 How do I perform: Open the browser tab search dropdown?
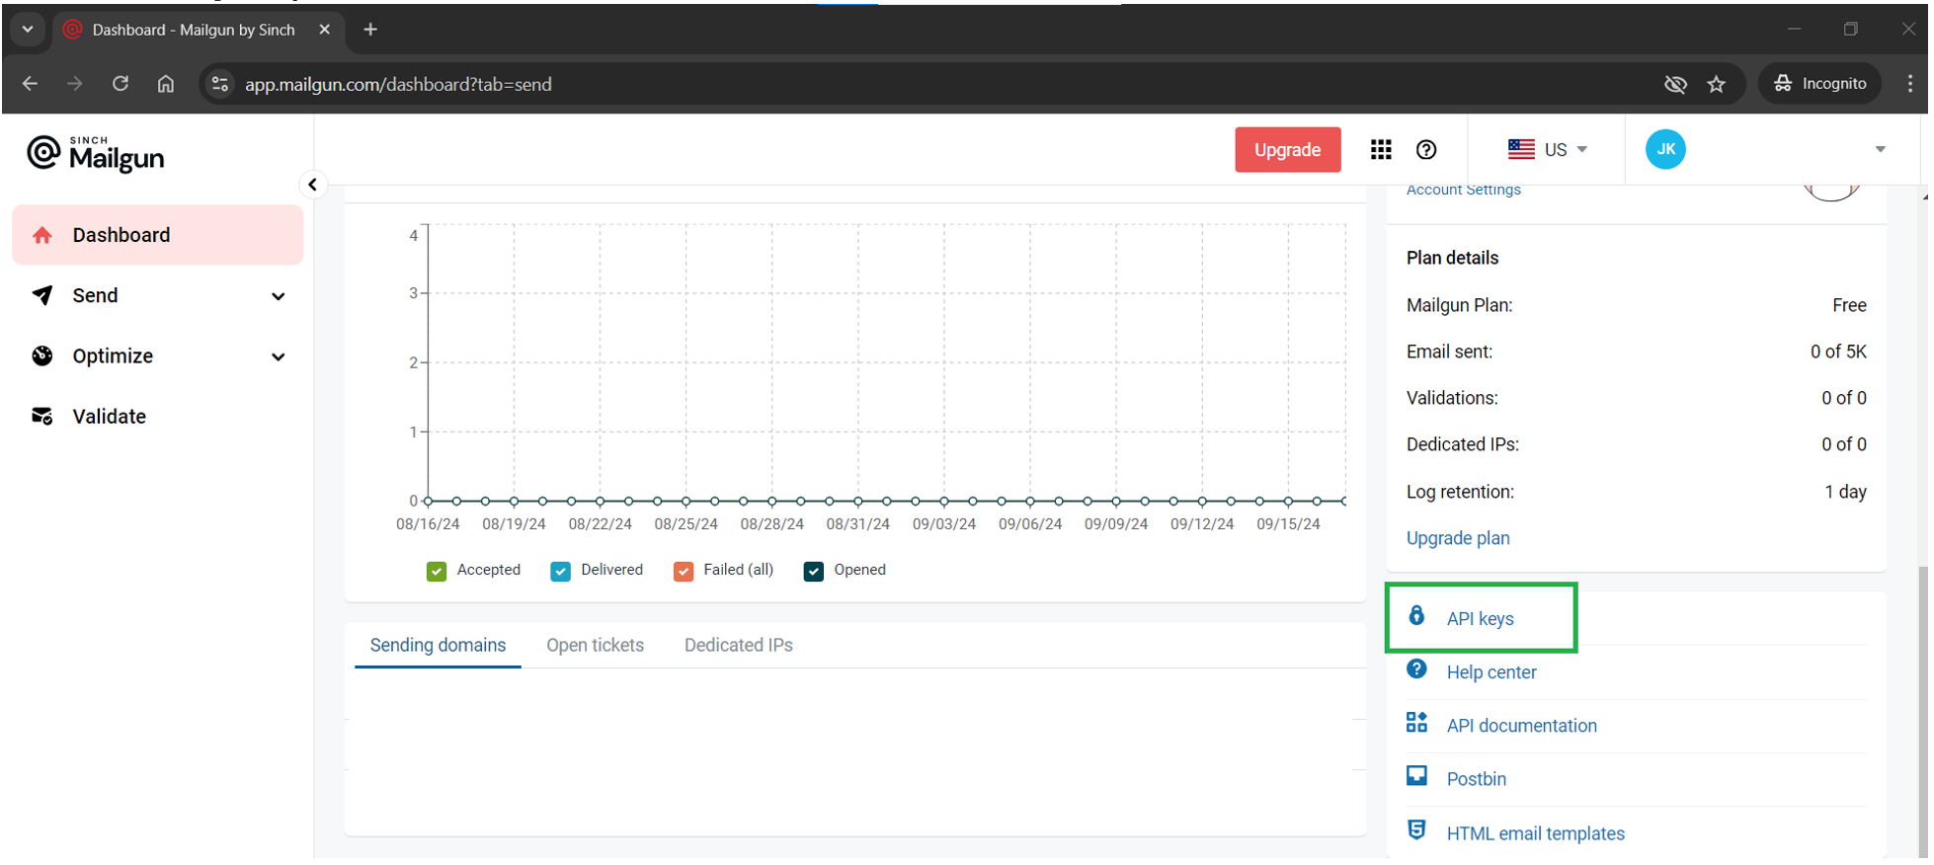(28, 30)
